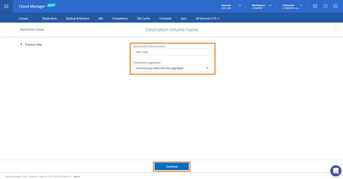Open the Compliance tab
343x179 pixels.
click(121, 18)
